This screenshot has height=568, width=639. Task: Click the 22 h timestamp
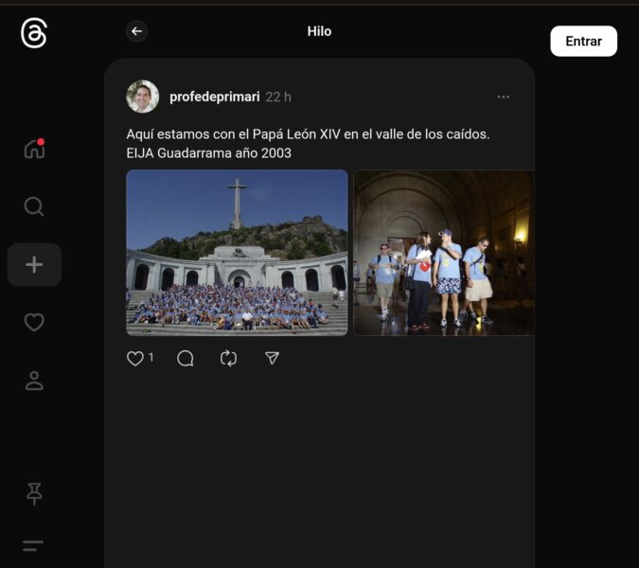point(278,97)
